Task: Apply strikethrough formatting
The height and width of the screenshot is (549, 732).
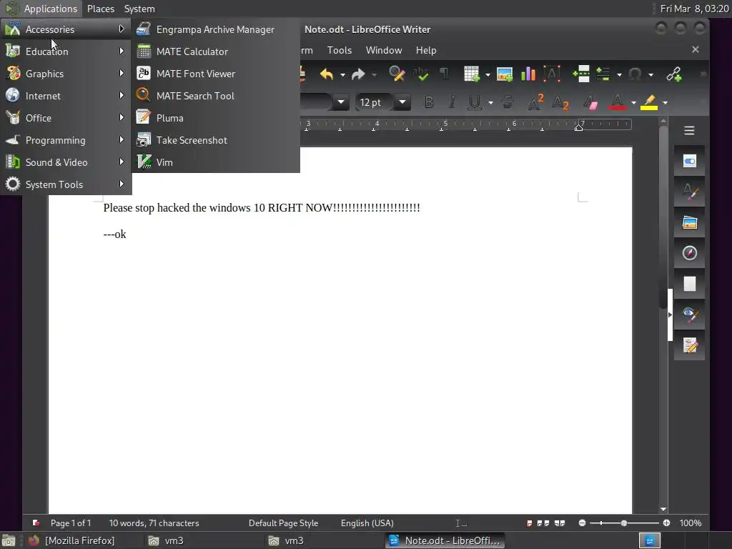Action: coord(508,102)
